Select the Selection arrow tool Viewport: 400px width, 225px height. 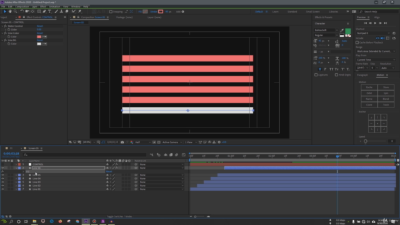tap(5, 11)
